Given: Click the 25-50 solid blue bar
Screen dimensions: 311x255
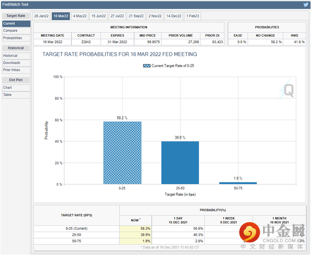Looking at the screenshot, I should (180, 162).
